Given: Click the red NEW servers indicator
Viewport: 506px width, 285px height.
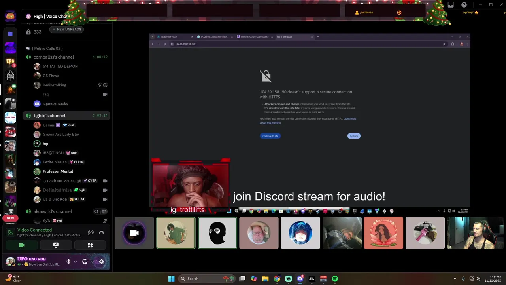Looking at the screenshot, I should [10, 218].
